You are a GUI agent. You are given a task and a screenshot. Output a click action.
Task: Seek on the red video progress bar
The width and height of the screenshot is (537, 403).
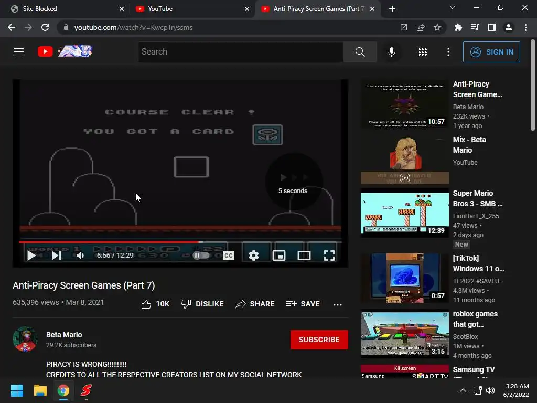[180, 242]
